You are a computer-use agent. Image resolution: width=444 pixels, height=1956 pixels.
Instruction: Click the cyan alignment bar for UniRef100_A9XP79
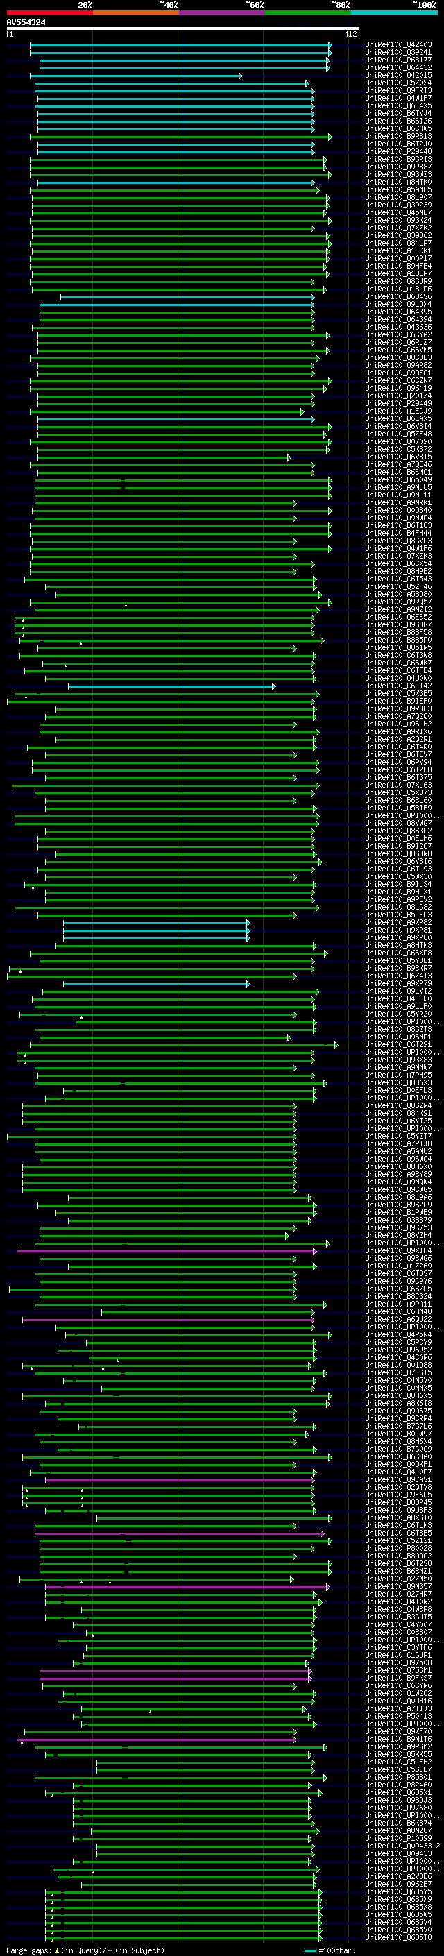point(156,984)
